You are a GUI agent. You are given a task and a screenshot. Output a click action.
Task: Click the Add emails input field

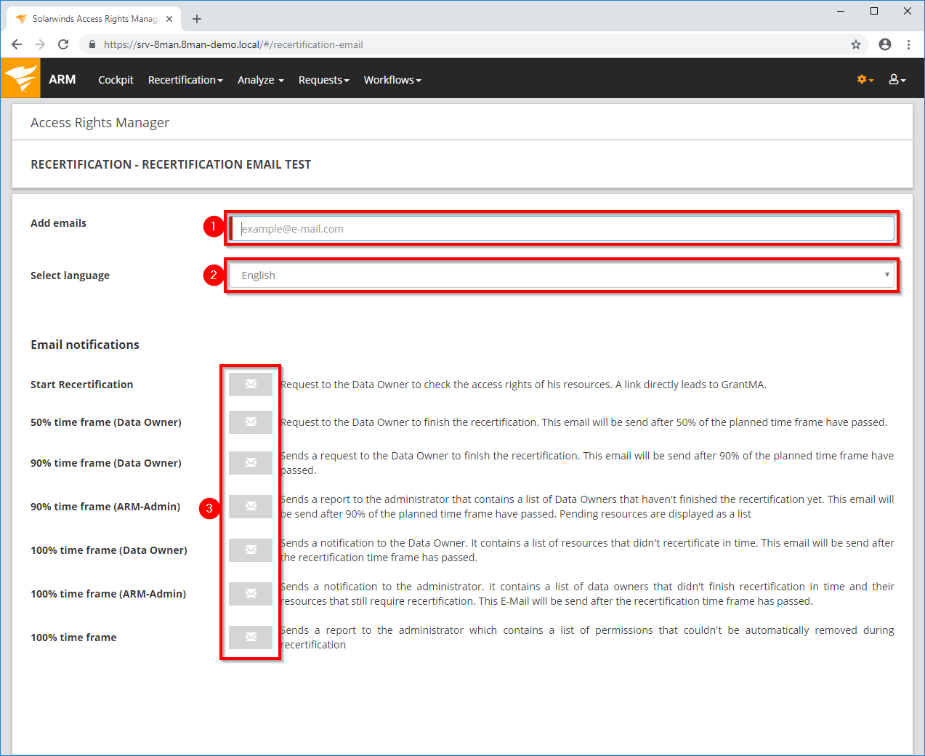562,229
